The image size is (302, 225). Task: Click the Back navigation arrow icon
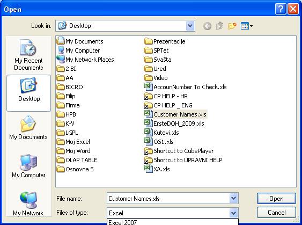pyautogui.click(x=207, y=26)
